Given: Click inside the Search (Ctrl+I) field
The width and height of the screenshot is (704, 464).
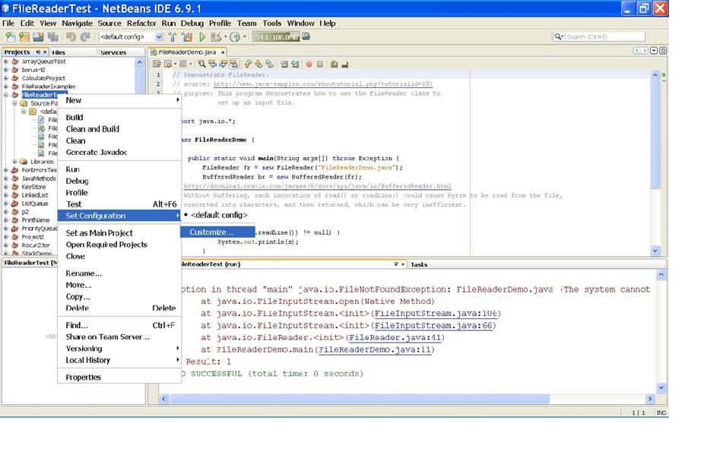Looking at the screenshot, I should pos(601,36).
